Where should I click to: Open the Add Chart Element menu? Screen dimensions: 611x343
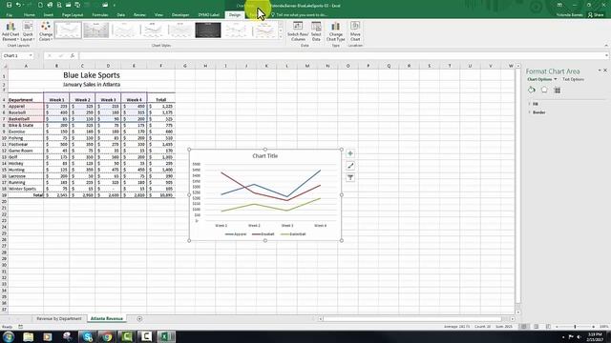11,31
